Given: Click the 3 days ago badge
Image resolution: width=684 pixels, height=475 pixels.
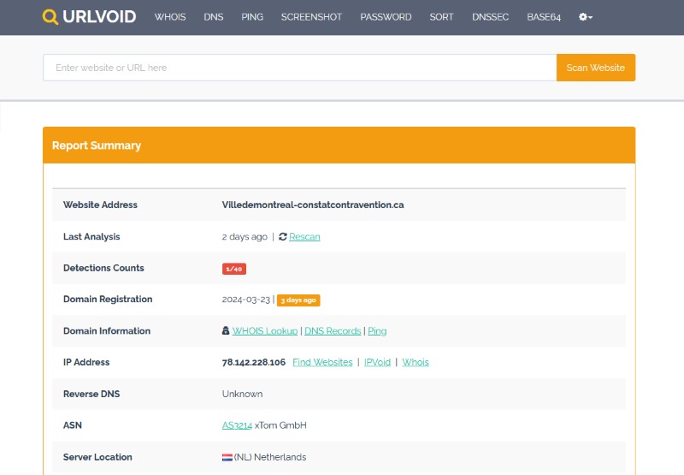Looking at the screenshot, I should 298,300.
